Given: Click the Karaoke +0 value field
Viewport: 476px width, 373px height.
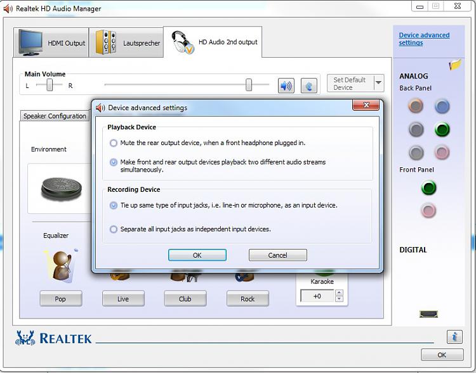Looking at the screenshot, I should tap(317, 296).
